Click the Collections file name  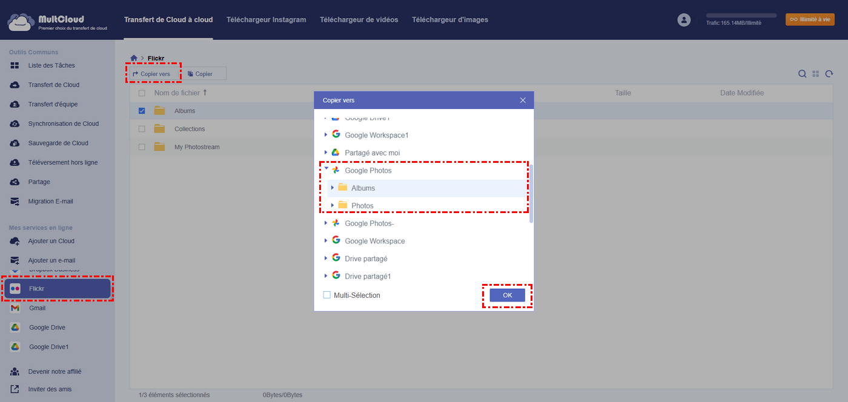pos(190,129)
